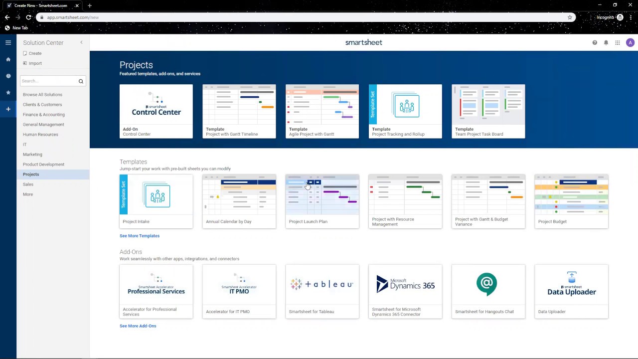Open the Control Center add-on card
The width and height of the screenshot is (638, 359).
(x=156, y=111)
